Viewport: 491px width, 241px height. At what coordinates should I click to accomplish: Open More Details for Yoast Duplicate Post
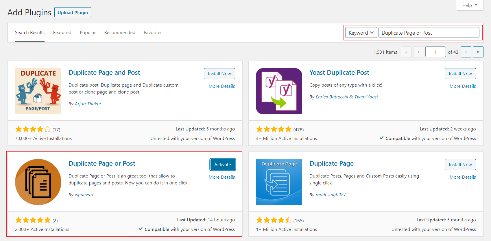[463, 86]
